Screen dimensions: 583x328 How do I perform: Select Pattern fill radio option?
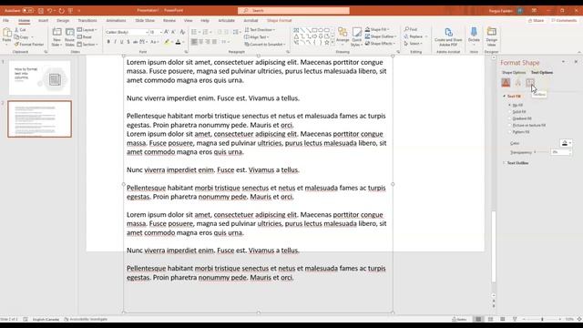point(518,132)
